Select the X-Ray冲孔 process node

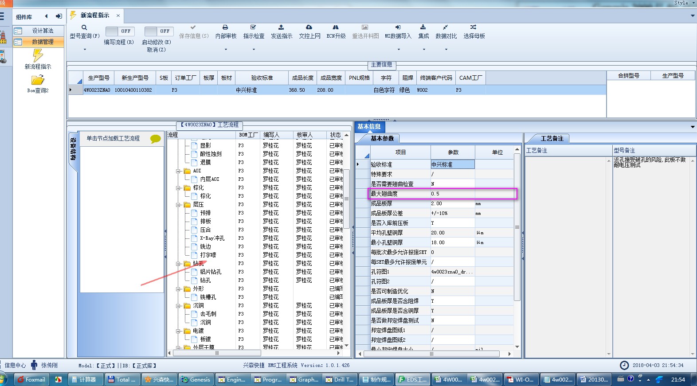coord(212,238)
